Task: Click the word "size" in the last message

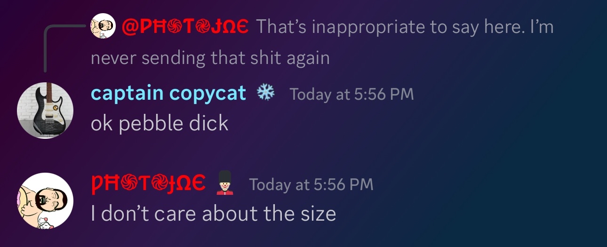Action: pyautogui.click(x=318, y=214)
